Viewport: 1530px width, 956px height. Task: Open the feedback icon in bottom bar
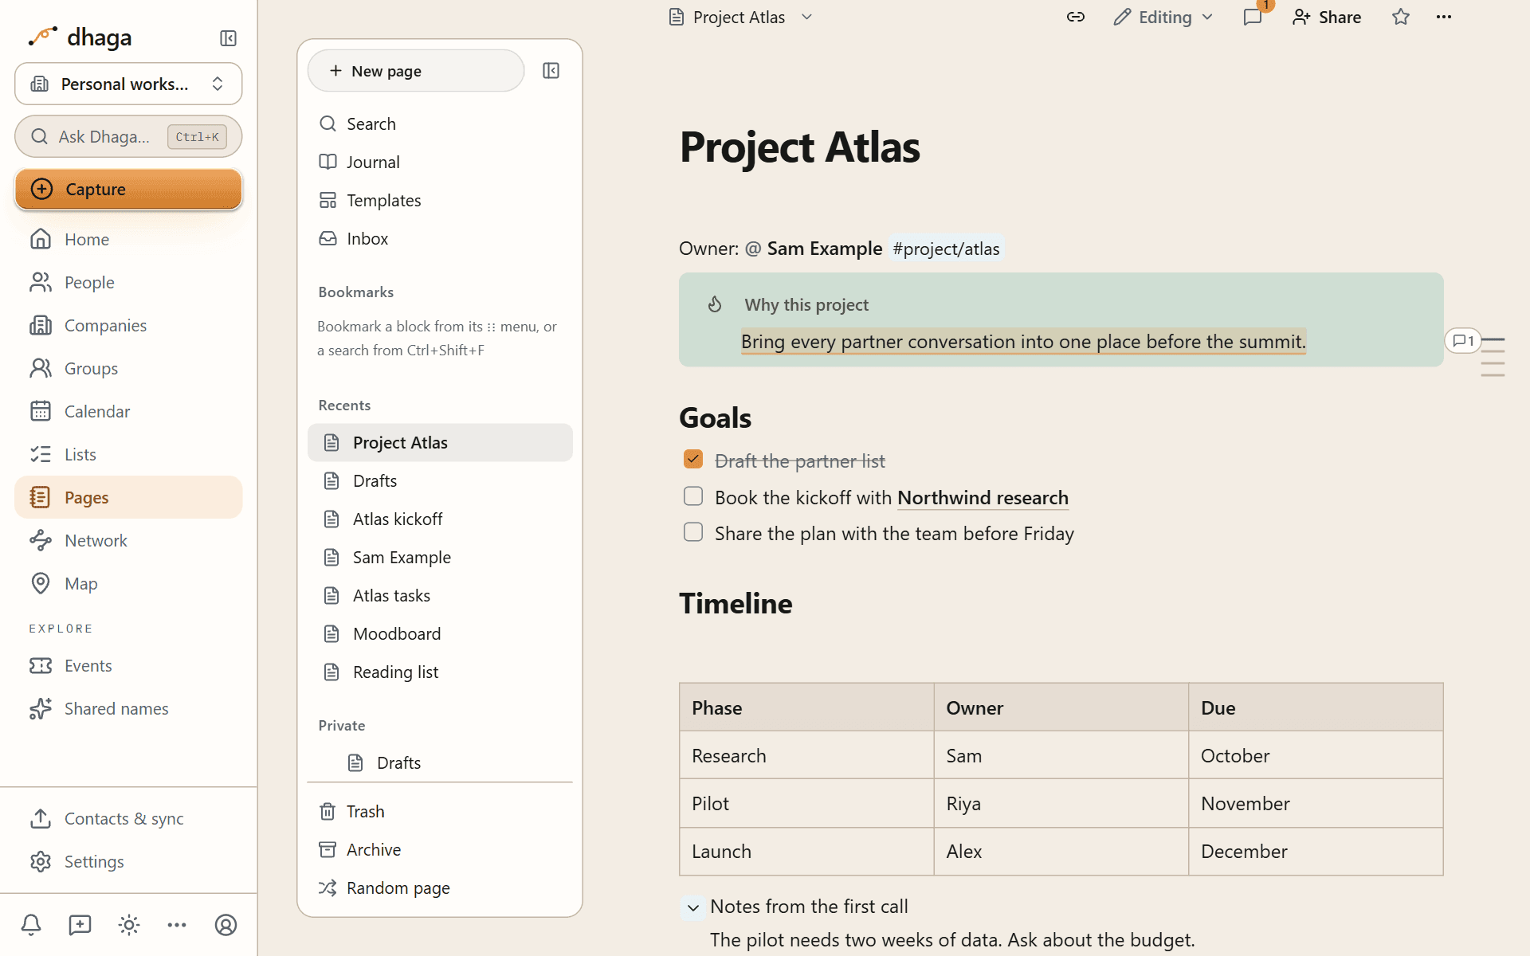click(x=80, y=925)
